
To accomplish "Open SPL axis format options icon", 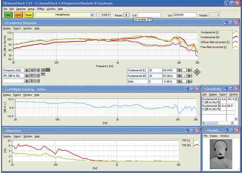I will [x=37, y=75].
